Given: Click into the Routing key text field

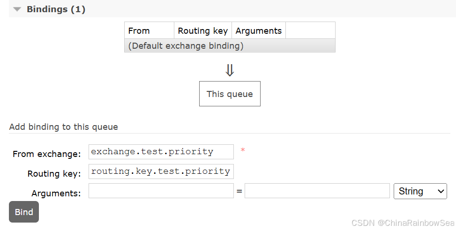Looking at the screenshot, I should click(x=161, y=171).
